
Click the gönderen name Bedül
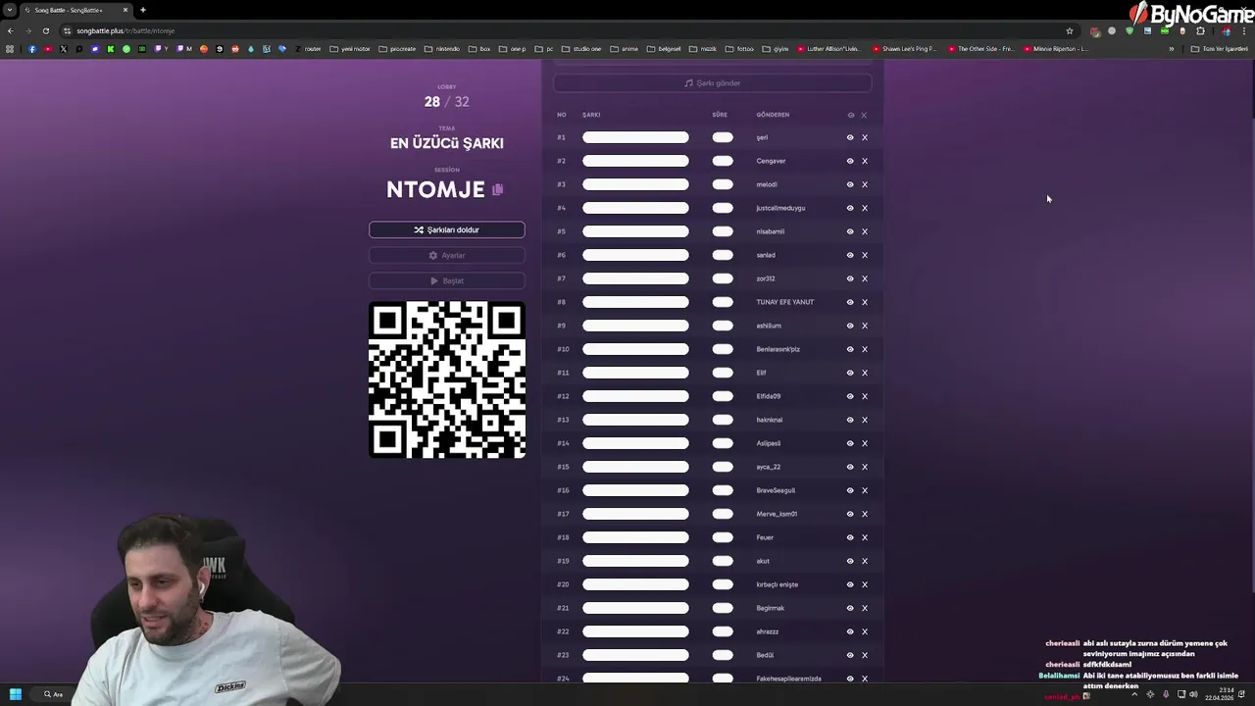(765, 655)
